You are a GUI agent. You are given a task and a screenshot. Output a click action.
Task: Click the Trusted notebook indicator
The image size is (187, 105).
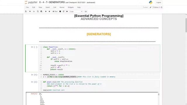pyautogui.click(x=145, y=7)
